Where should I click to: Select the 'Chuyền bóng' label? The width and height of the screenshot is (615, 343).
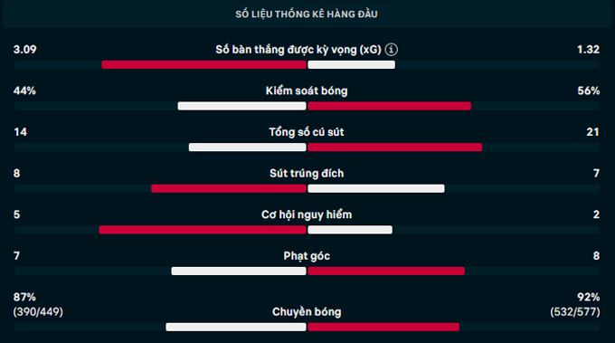[307, 312]
